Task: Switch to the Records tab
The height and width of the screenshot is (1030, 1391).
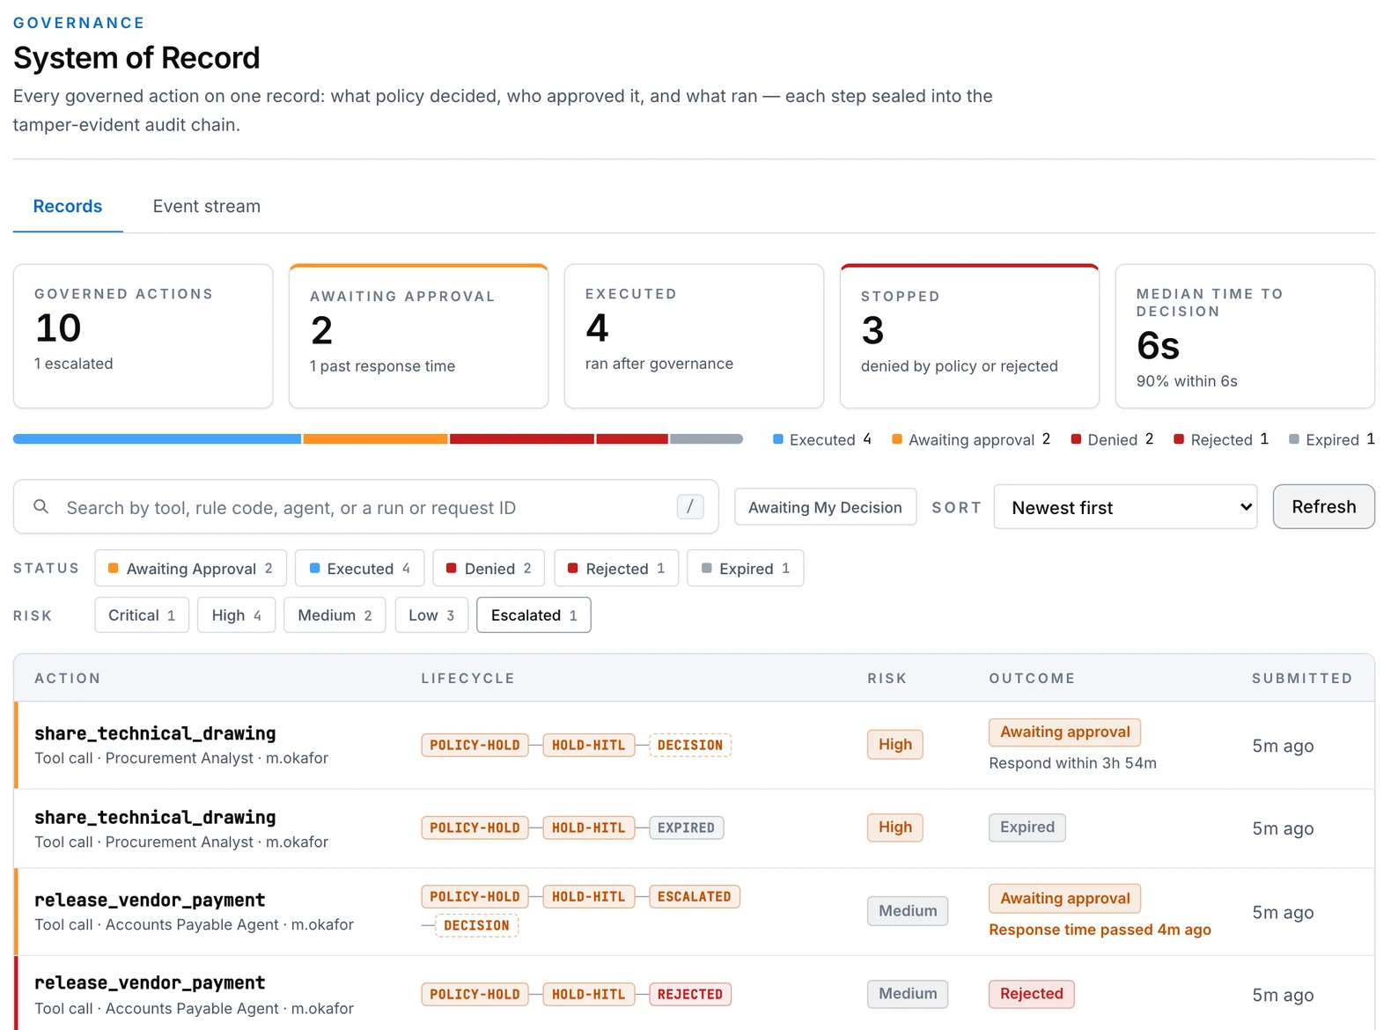Action: (68, 206)
